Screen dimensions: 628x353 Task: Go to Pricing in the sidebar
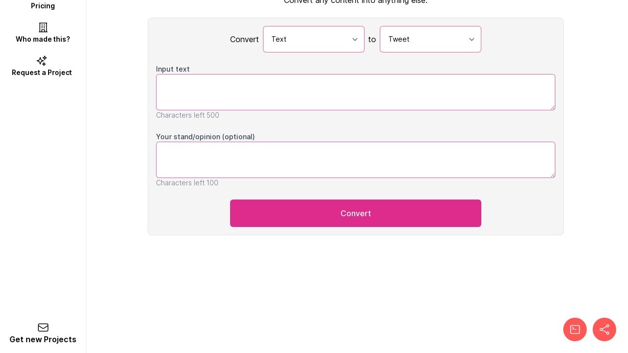pos(43,6)
